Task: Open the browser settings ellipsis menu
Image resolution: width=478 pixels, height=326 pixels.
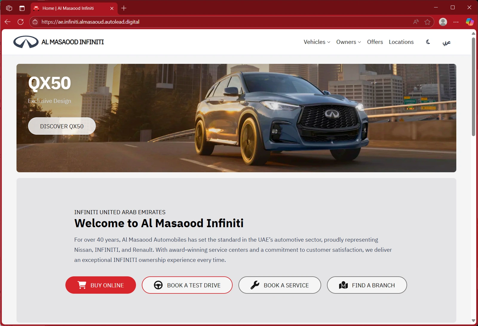Action: pyautogui.click(x=456, y=21)
